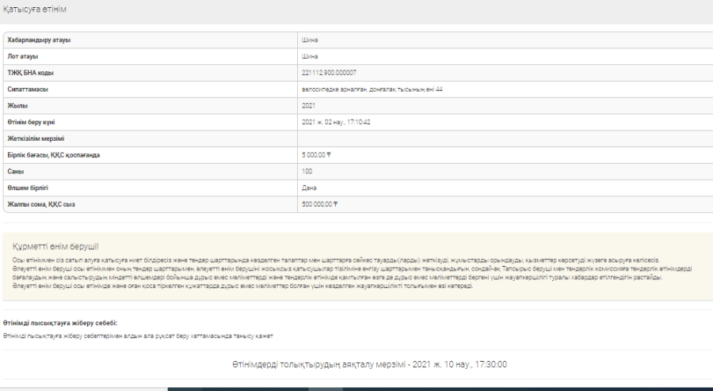Click the 'Сипаттамасы' description value text
This screenshot has width=713, height=391.
[x=372, y=89]
